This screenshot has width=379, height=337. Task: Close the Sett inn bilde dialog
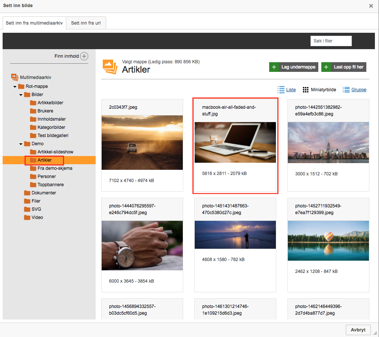[x=371, y=6]
